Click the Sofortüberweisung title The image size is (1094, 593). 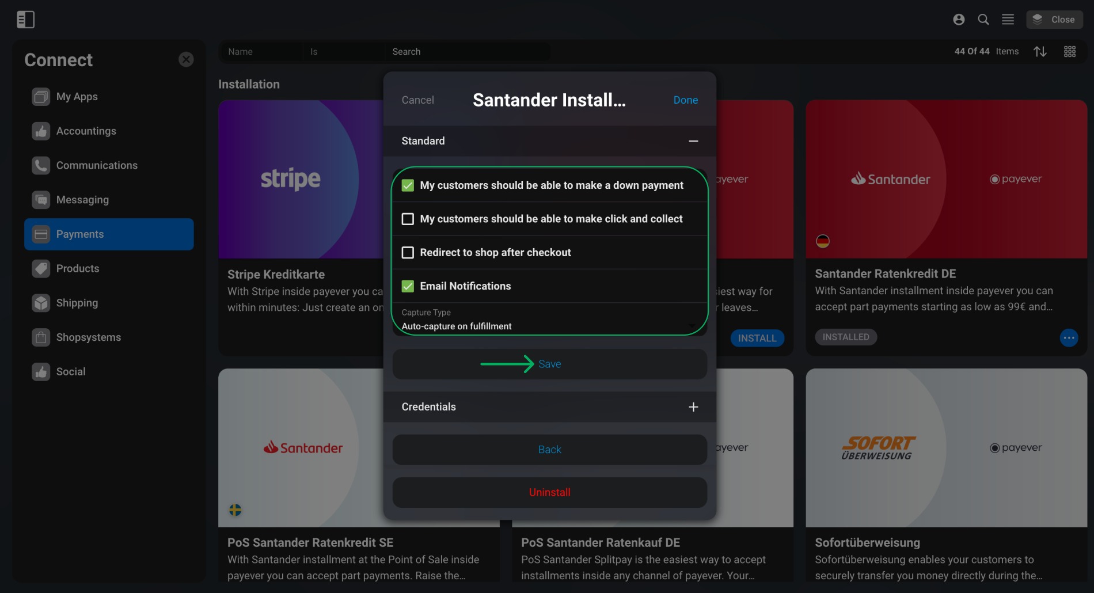tap(867, 543)
